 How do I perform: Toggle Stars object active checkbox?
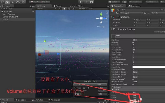tap(118, 10)
